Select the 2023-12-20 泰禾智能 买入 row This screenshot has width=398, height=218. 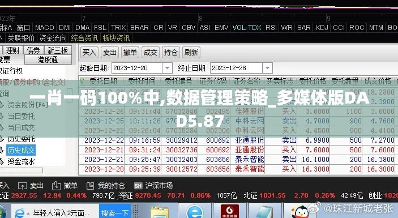[x=238, y=169]
